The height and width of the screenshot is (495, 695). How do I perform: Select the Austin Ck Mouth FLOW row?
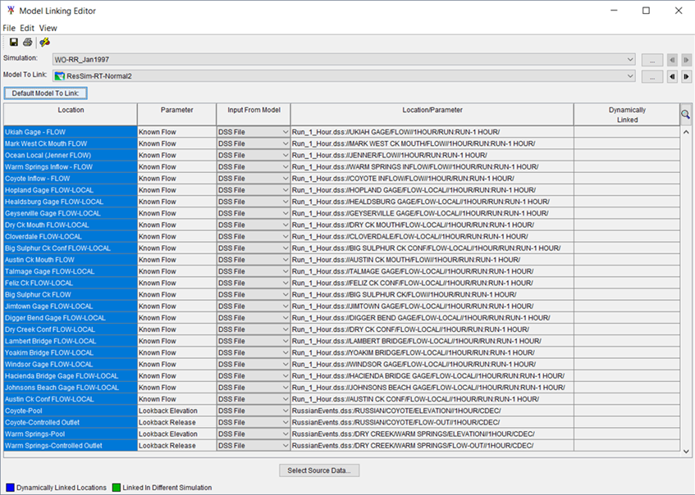point(69,259)
